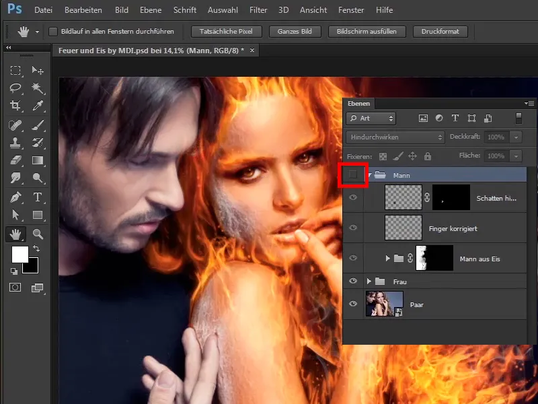Click the Ganzes Bild button

295,32
